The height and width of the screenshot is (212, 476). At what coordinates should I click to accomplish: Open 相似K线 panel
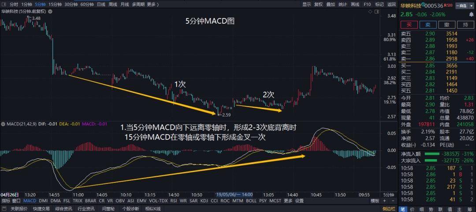153,208
